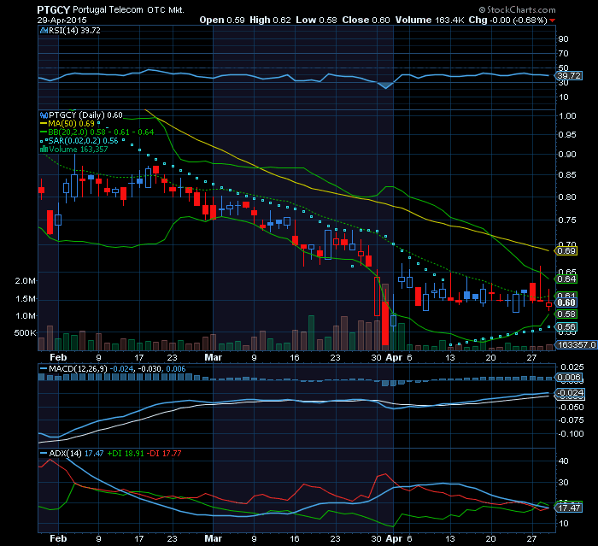Click the Low 0.58 value in the header
598x546 pixels.
tap(316, 20)
